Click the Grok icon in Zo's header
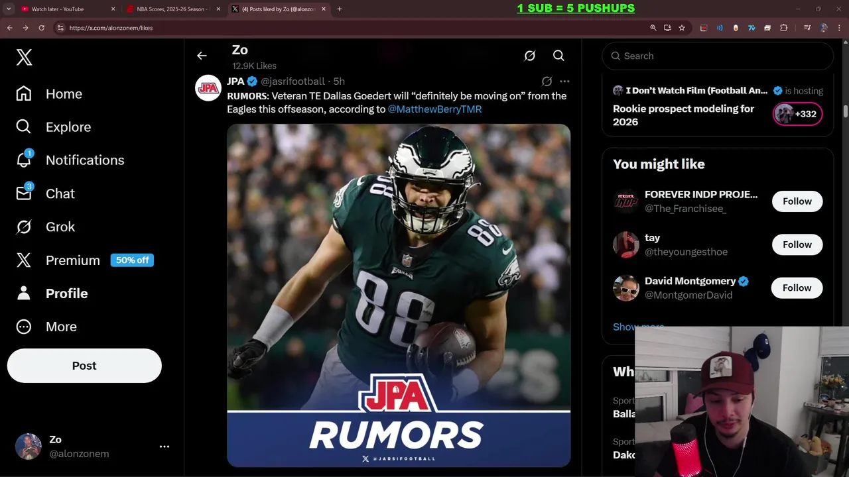 tap(529, 56)
